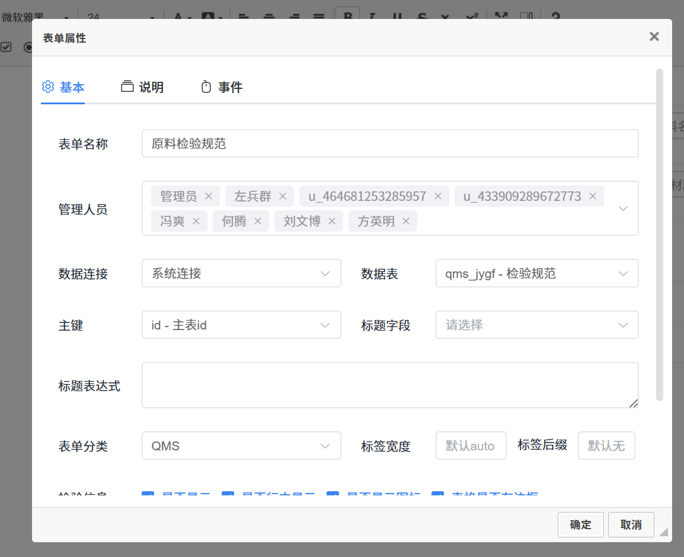This screenshot has height=557, width=684.
Task: Remove 何腾 from the managers list
Action: tap(258, 221)
